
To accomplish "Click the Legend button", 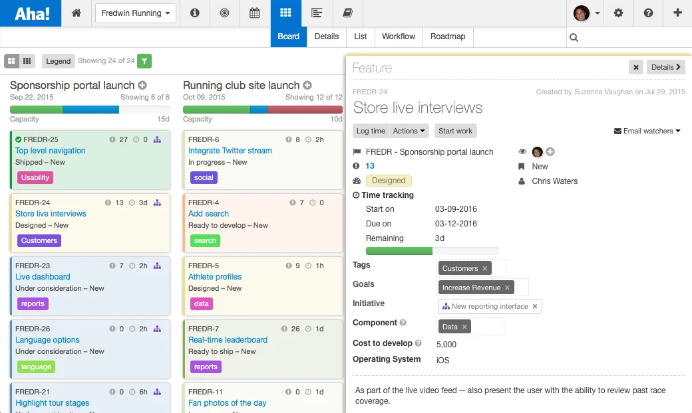I will pyautogui.click(x=59, y=61).
